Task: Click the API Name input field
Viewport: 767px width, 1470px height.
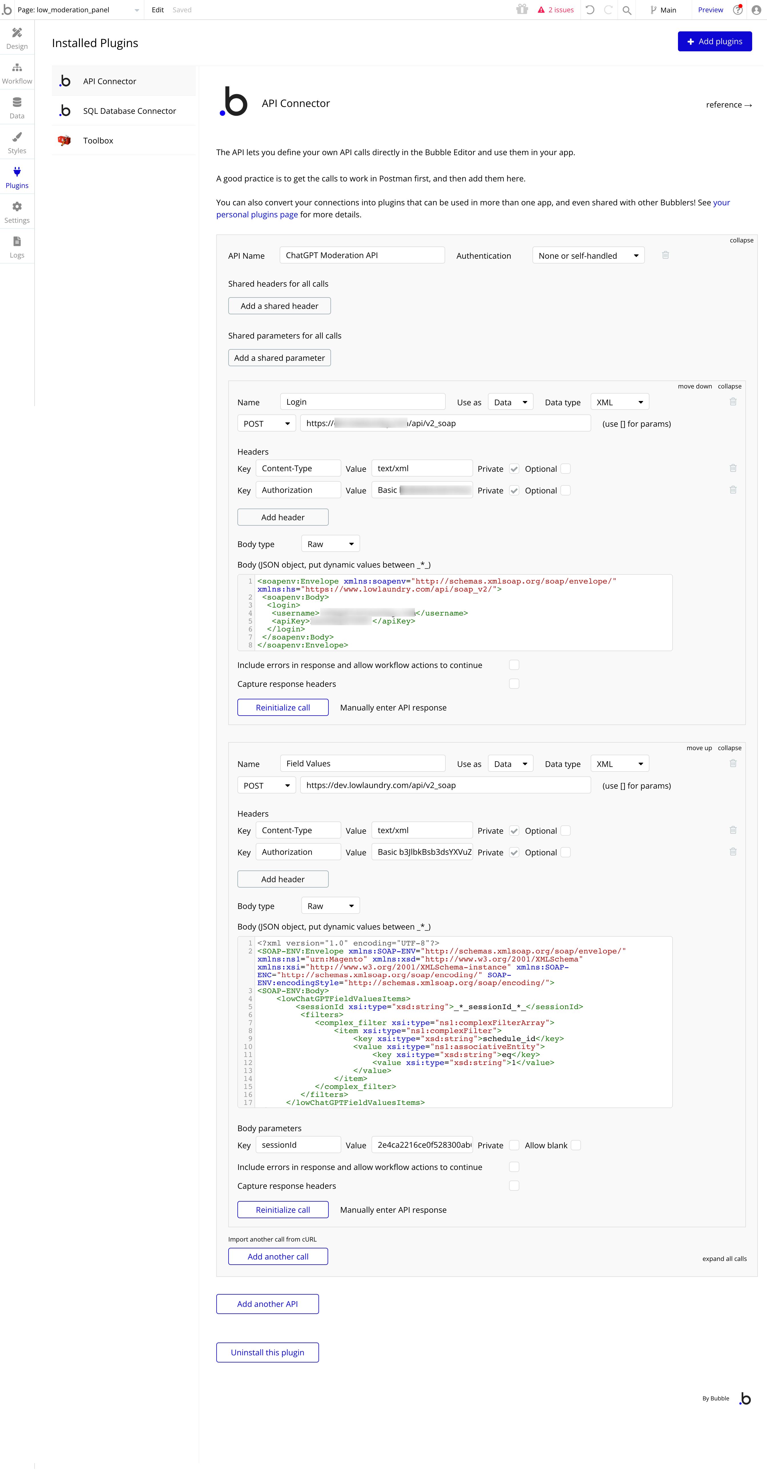Action: [362, 255]
